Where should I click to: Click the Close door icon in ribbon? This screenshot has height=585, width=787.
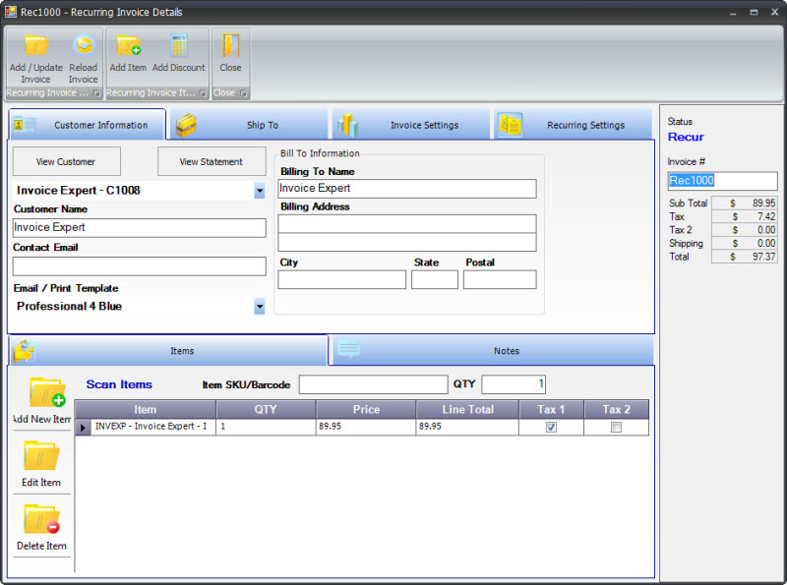[230, 45]
